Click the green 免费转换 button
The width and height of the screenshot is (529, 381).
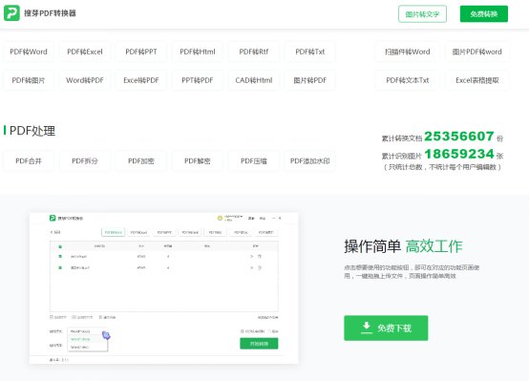484,14
